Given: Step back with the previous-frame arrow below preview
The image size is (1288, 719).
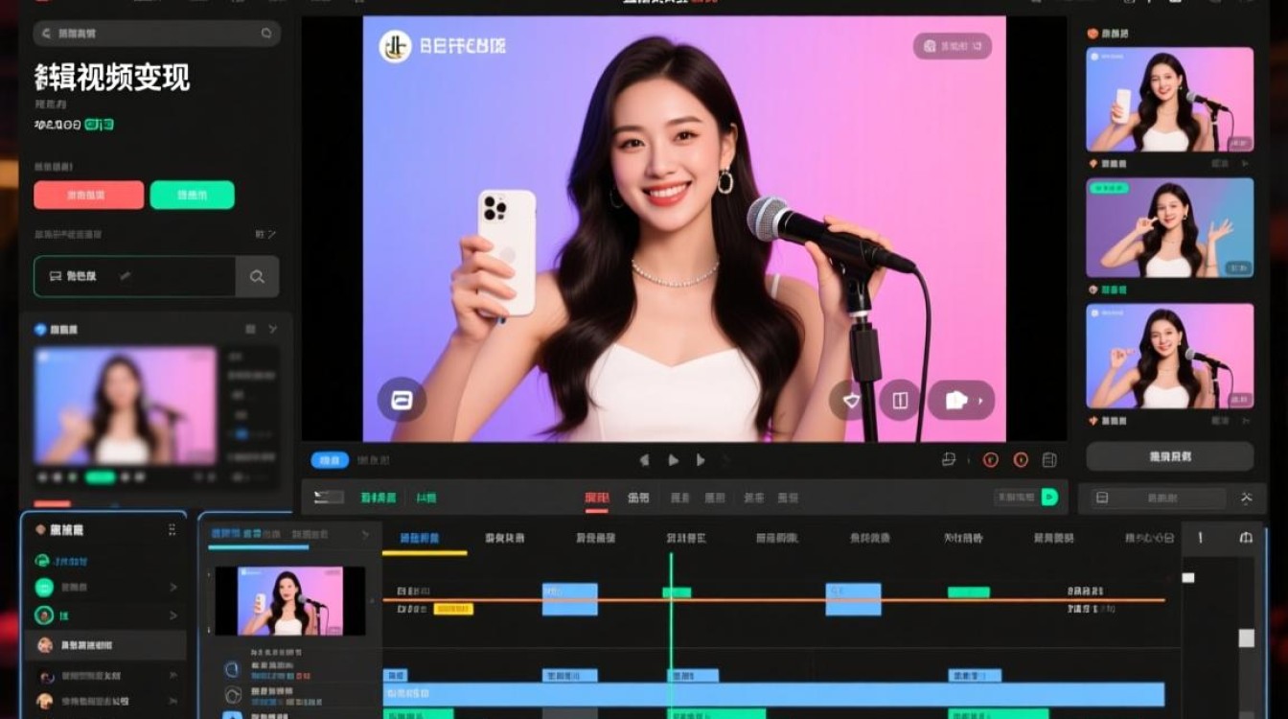Looking at the screenshot, I should coord(644,460).
